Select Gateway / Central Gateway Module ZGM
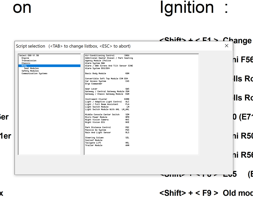 coord(107,92)
